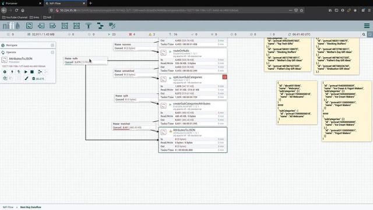
Task: Click the Operate panel hand icon
Action: point(3,52)
